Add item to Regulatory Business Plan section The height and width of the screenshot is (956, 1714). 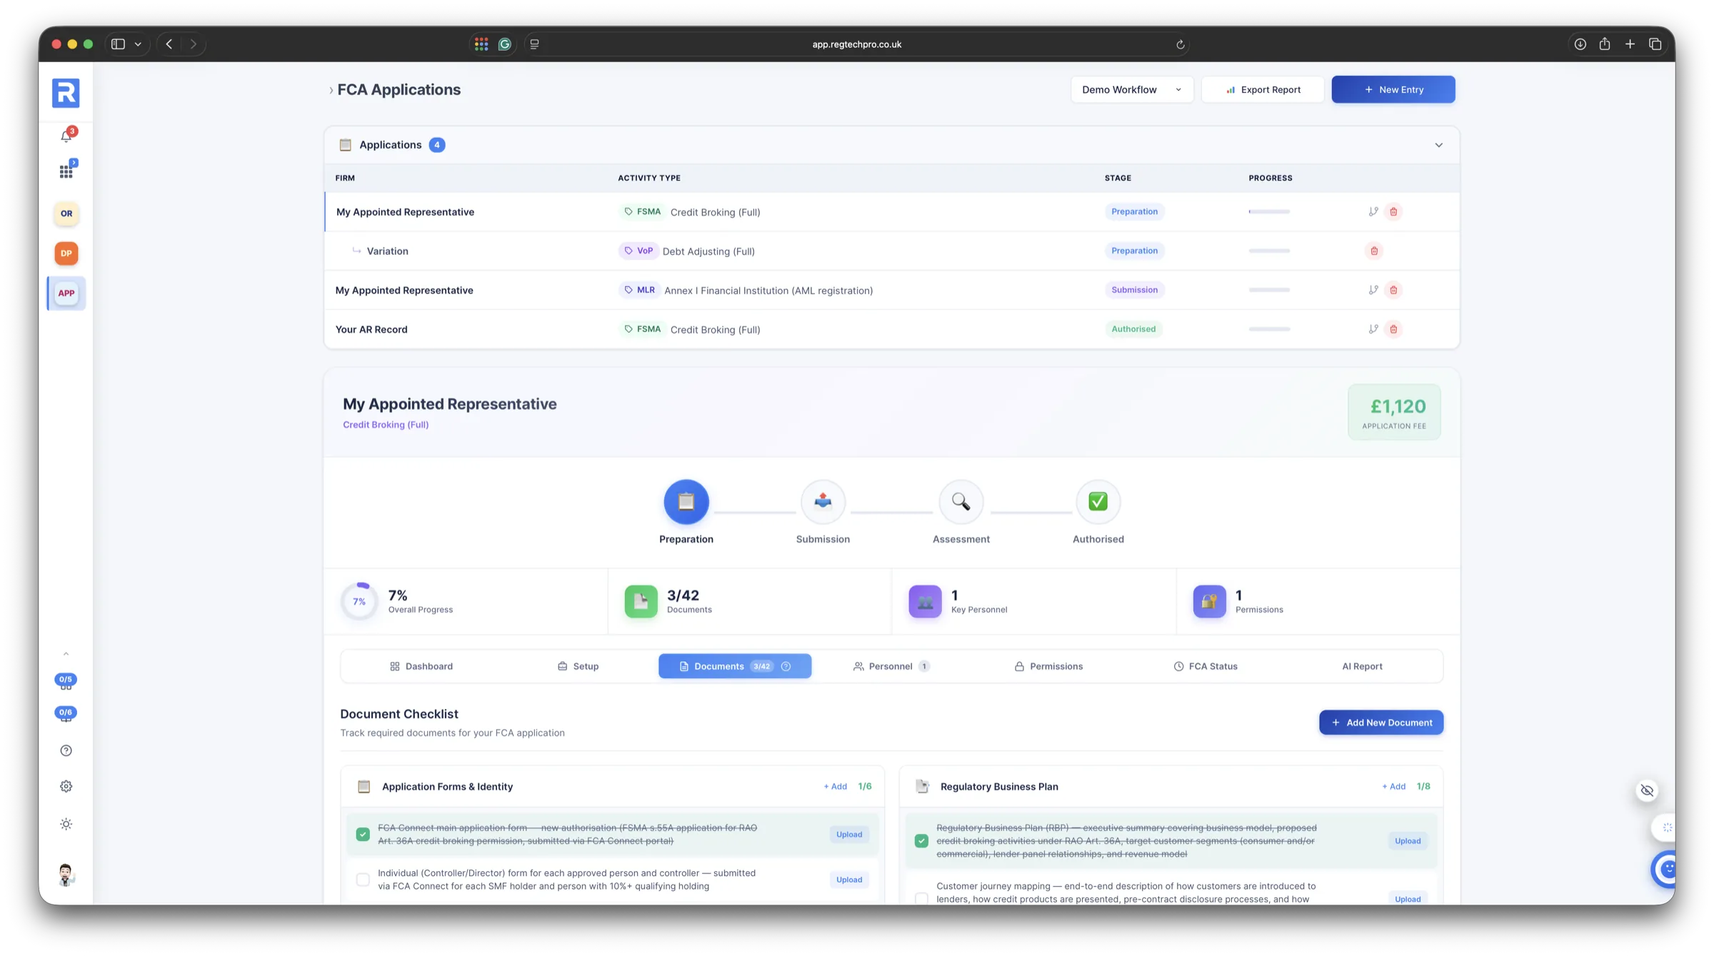[1393, 786]
